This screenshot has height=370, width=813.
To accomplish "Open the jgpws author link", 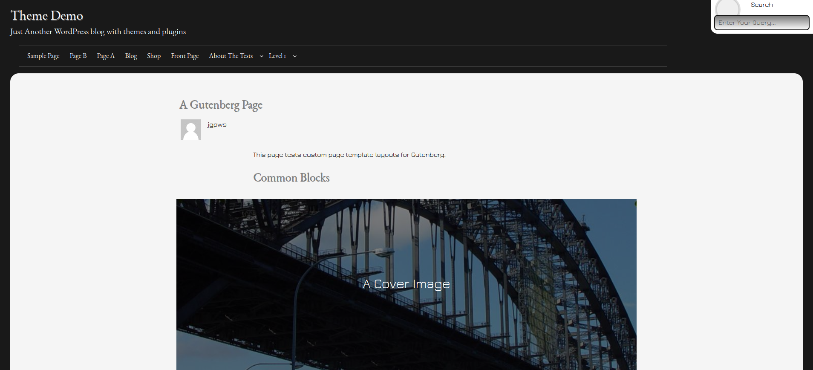I will click(x=217, y=125).
